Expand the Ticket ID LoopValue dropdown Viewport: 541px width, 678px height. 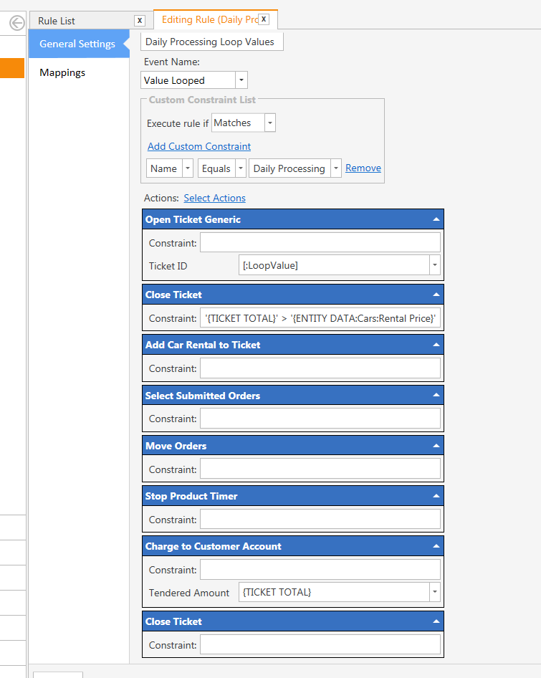(x=434, y=265)
